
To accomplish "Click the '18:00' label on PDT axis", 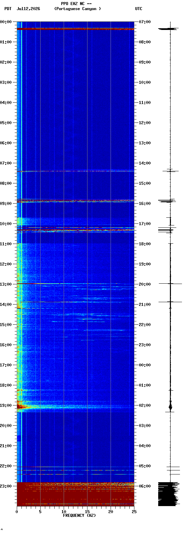I will click(x=6, y=385).
